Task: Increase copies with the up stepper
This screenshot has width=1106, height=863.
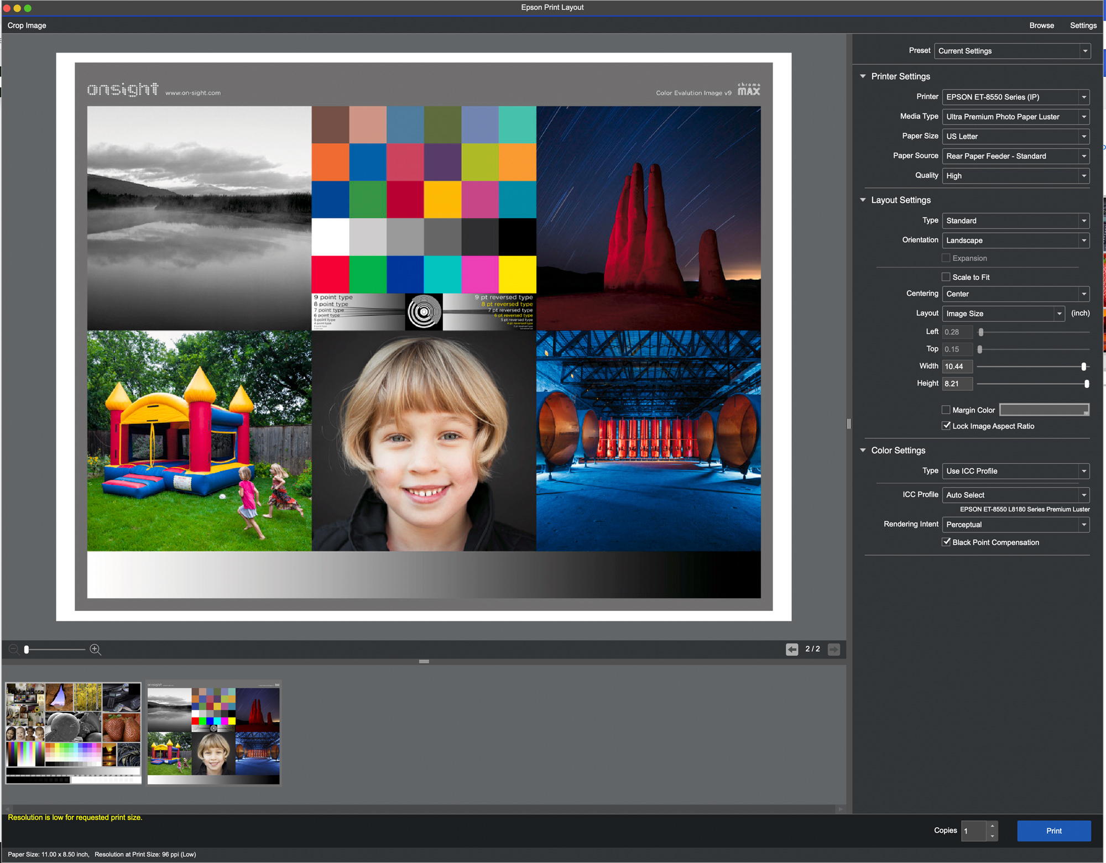Action: click(x=993, y=826)
